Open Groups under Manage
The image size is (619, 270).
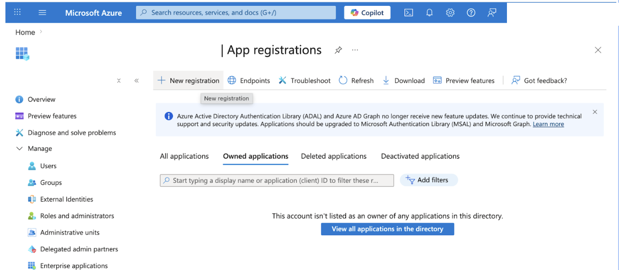51,182
